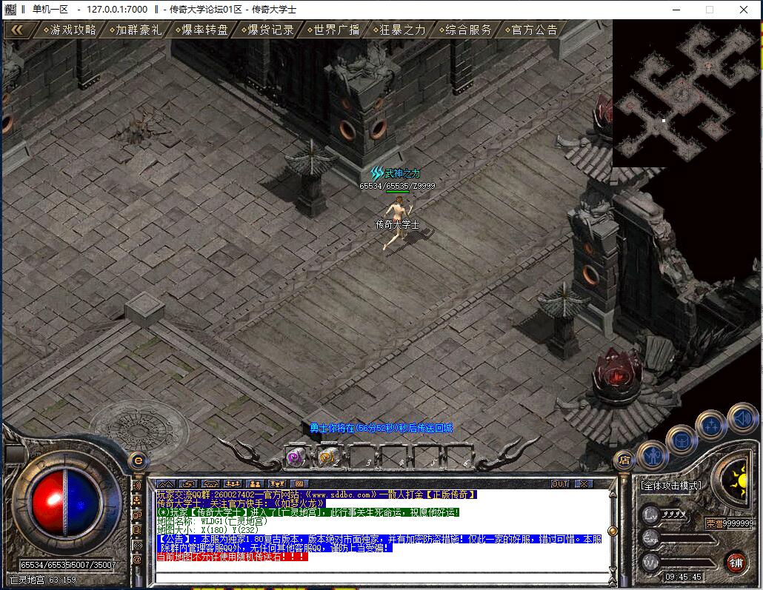Open the bag inventory round button
This screenshot has height=590, width=763.
click(682, 441)
